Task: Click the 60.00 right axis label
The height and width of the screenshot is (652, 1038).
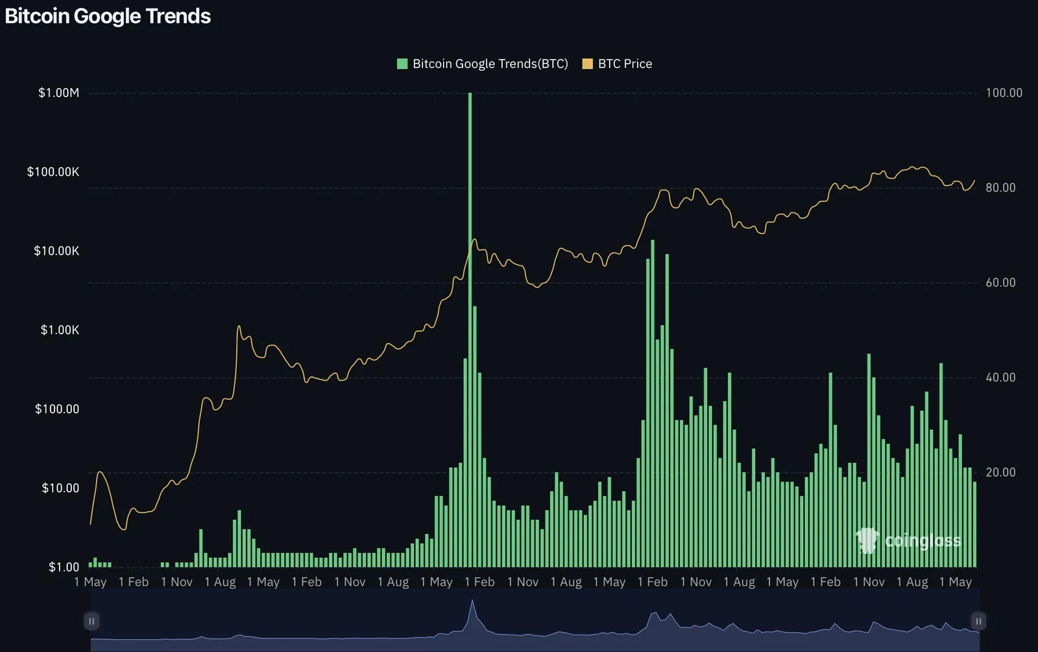Action: 1000,283
